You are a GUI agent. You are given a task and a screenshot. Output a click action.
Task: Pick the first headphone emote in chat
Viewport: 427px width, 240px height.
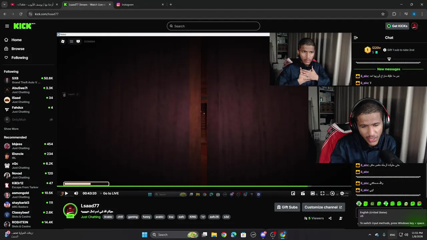click(x=359, y=203)
